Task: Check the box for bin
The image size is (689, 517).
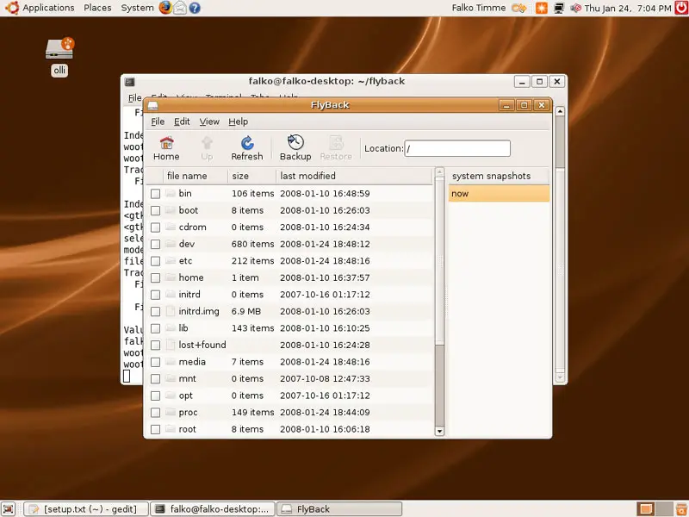Action: point(155,194)
